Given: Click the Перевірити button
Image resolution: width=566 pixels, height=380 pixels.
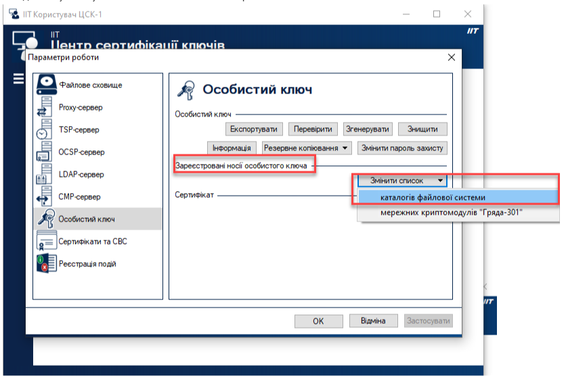Looking at the screenshot, I should pyautogui.click(x=313, y=129).
